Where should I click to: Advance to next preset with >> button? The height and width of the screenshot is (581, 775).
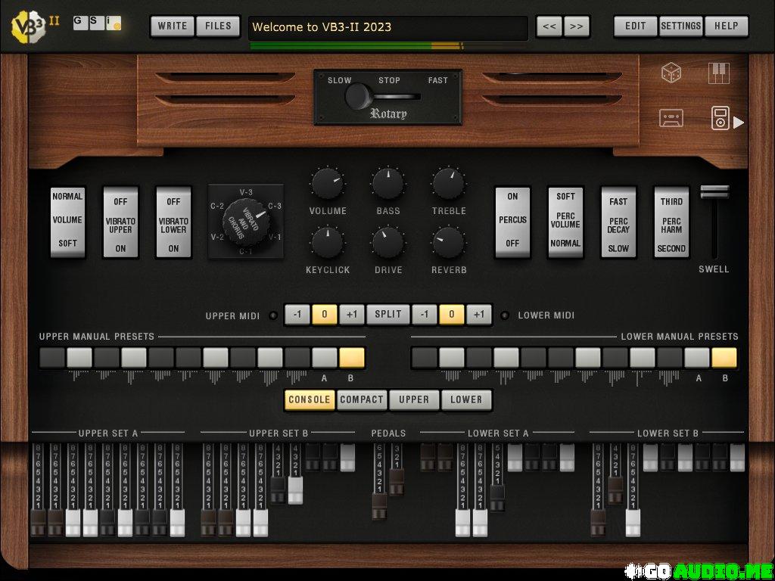tap(576, 26)
